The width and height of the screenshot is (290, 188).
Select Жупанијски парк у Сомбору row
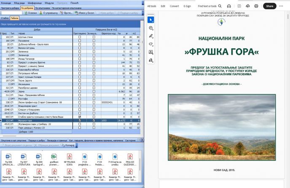(x=70, y=124)
